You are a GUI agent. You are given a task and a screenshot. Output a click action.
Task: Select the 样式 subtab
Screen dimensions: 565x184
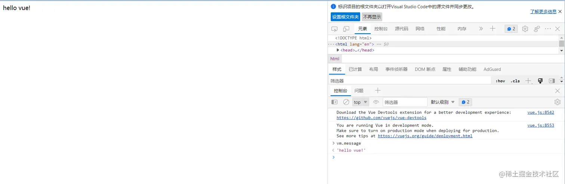coord(337,69)
